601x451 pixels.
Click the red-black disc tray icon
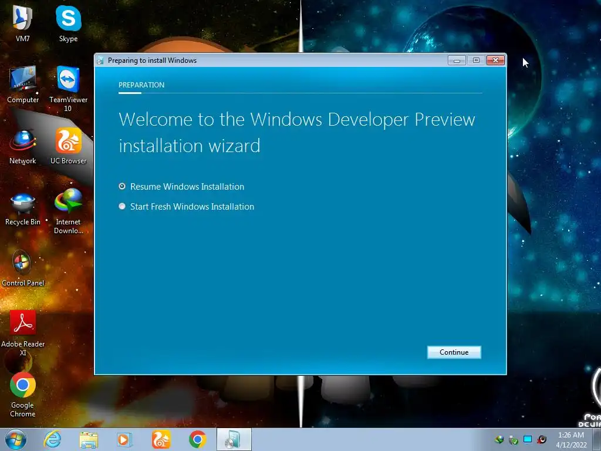coord(542,439)
